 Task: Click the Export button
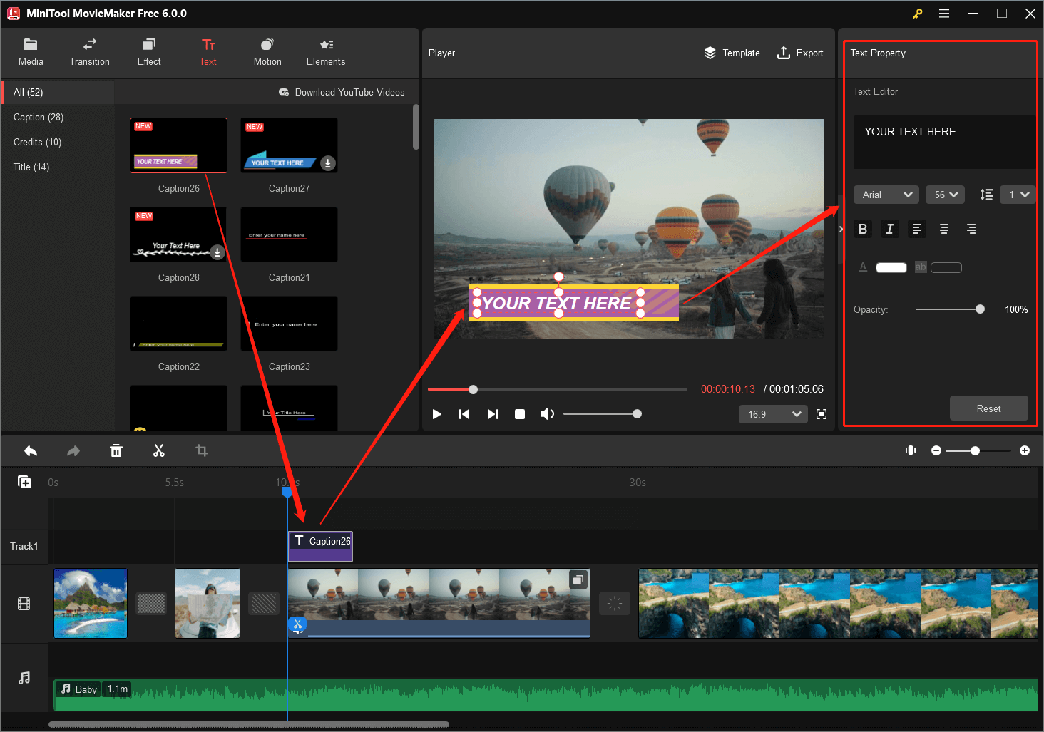pos(800,53)
